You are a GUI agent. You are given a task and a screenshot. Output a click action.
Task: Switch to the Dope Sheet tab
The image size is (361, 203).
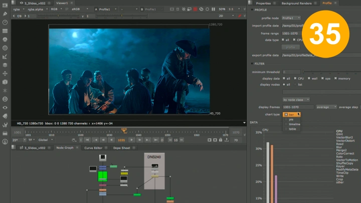click(x=121, y=148)
